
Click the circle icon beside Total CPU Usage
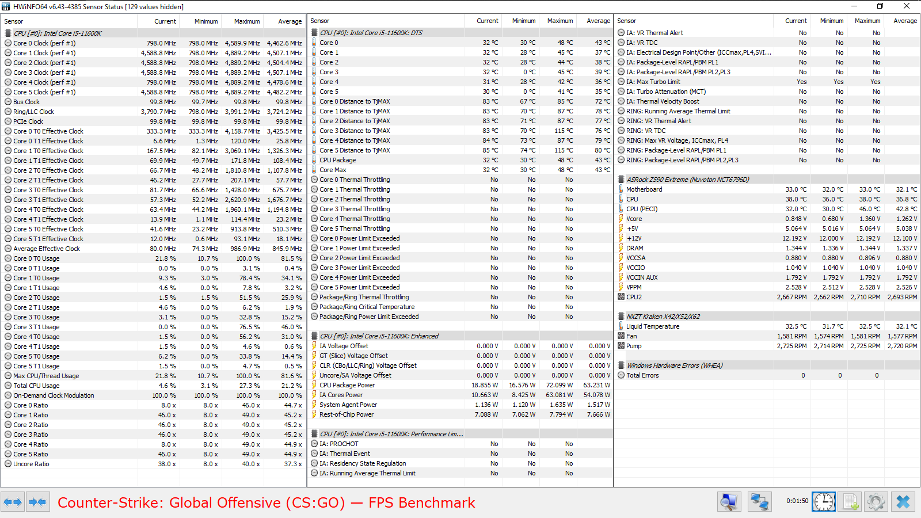tap(8, 386)
